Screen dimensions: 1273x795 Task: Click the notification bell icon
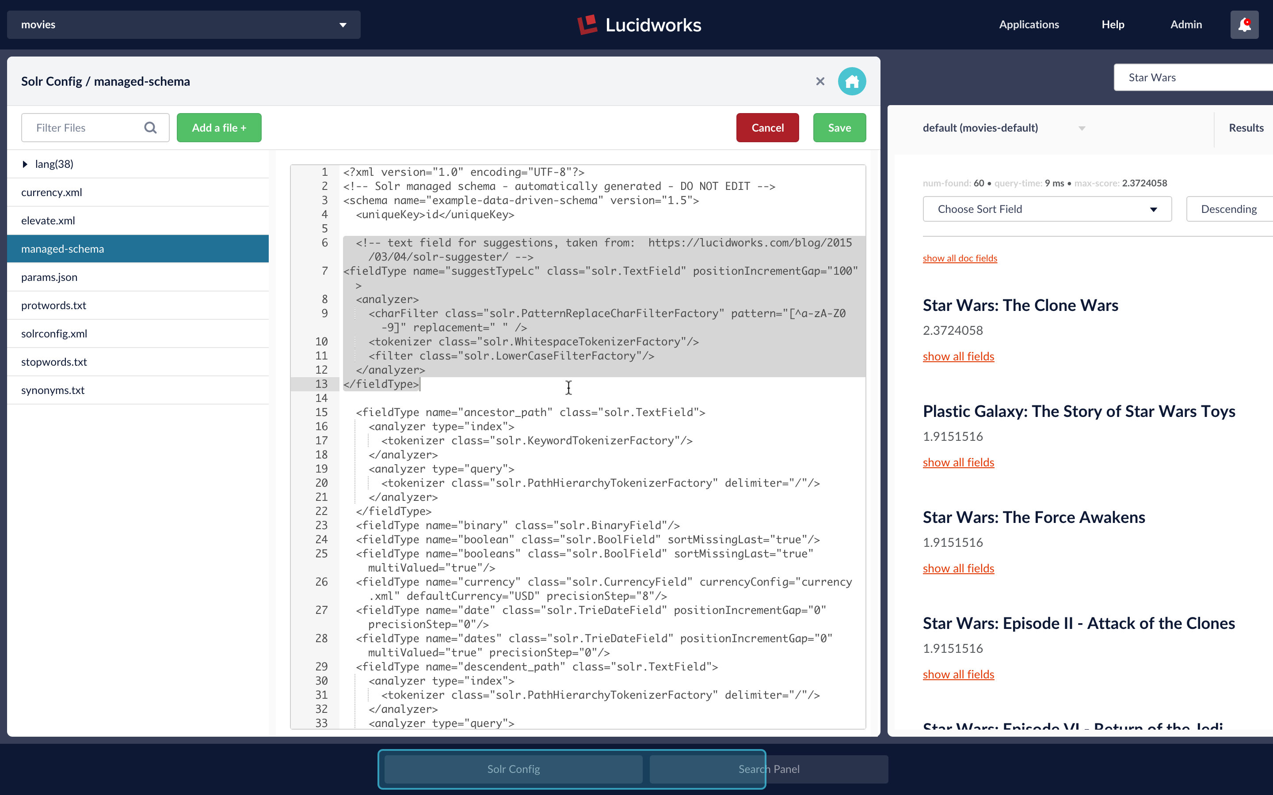(1245, 25)
